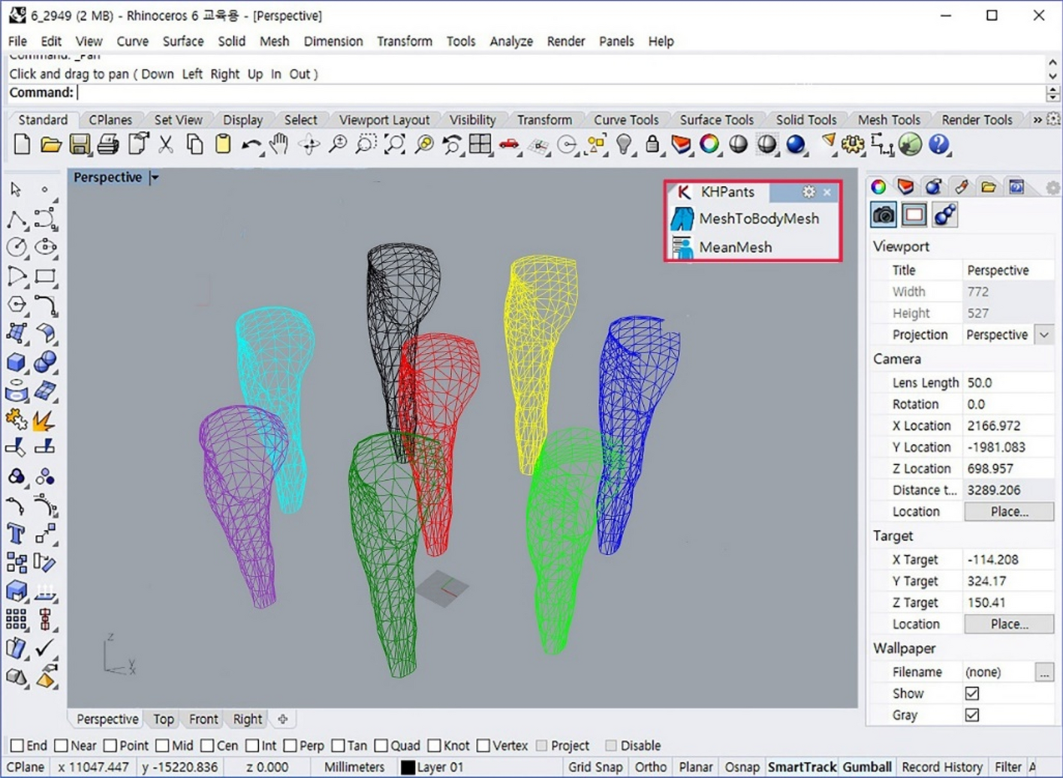The height and width of the screenshot is (778, 1063).
Task: Click the Print icon
Action: pyautogui.click(x=107, y=144)
